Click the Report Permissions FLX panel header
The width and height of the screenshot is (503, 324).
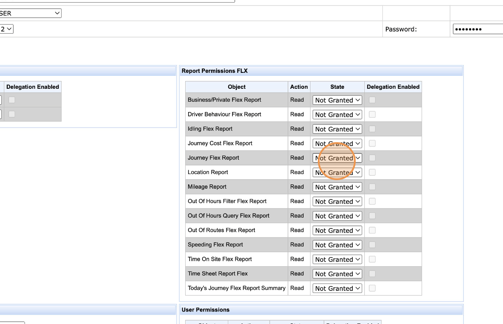[x=321, y=71]
